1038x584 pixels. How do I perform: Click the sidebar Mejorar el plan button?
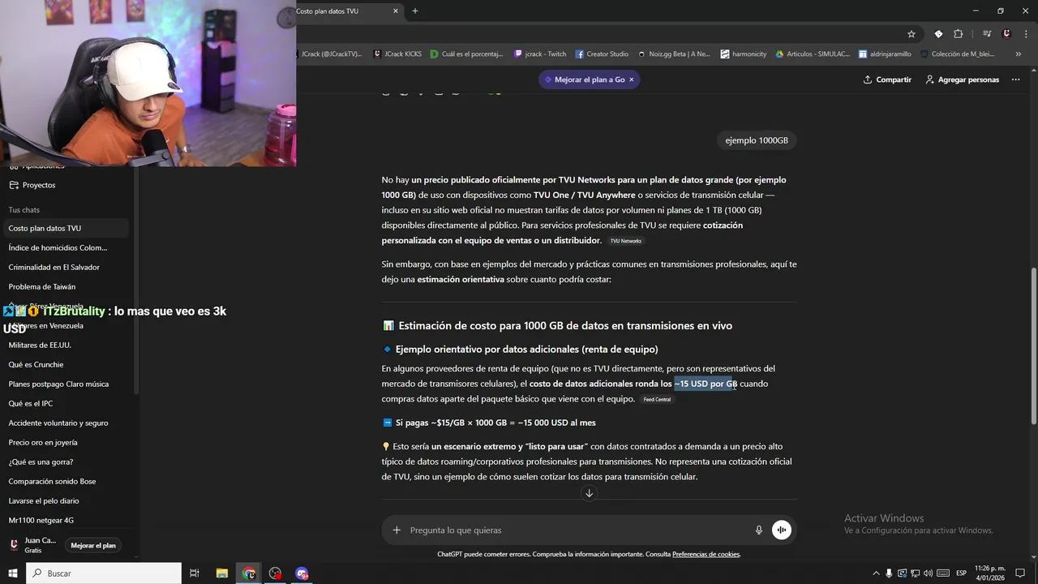click(x=93, y=546)
